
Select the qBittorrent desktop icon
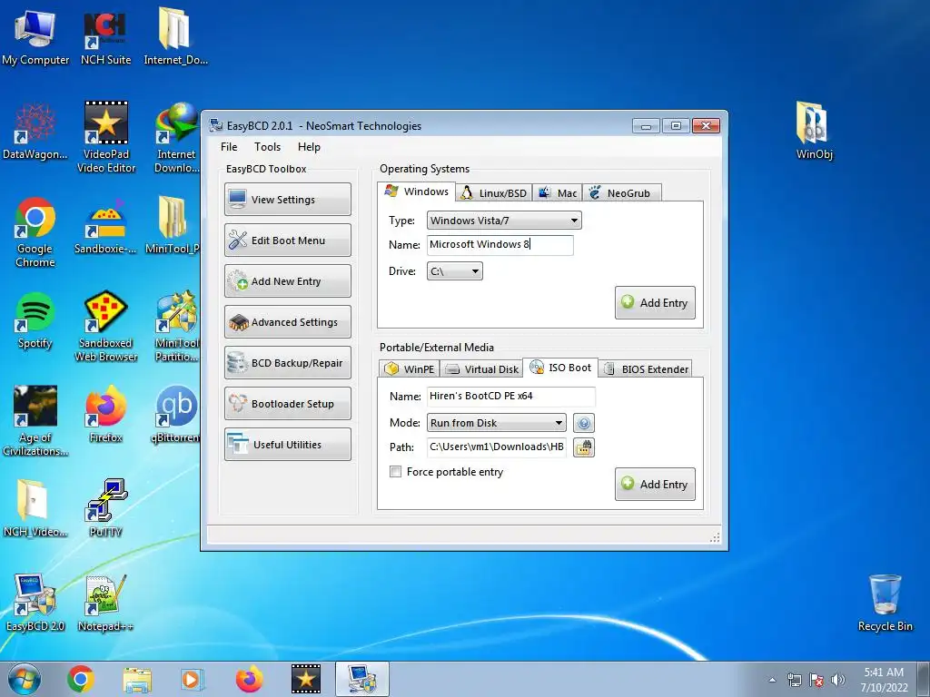[x=175, y=415]
